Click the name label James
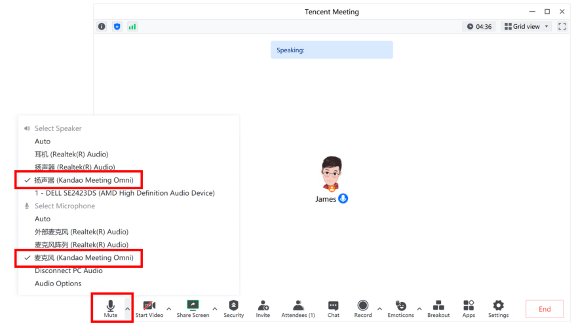This screenshot has width=576, height=330. (326, 199)
